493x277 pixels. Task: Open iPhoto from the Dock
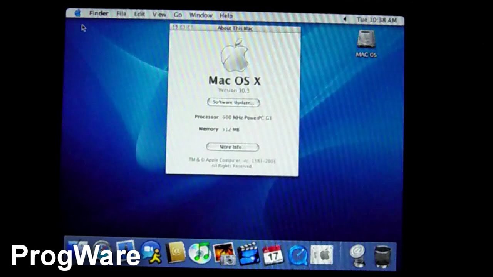point(224,254)
